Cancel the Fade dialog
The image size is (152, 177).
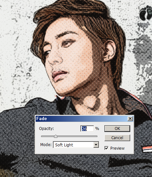117,138
